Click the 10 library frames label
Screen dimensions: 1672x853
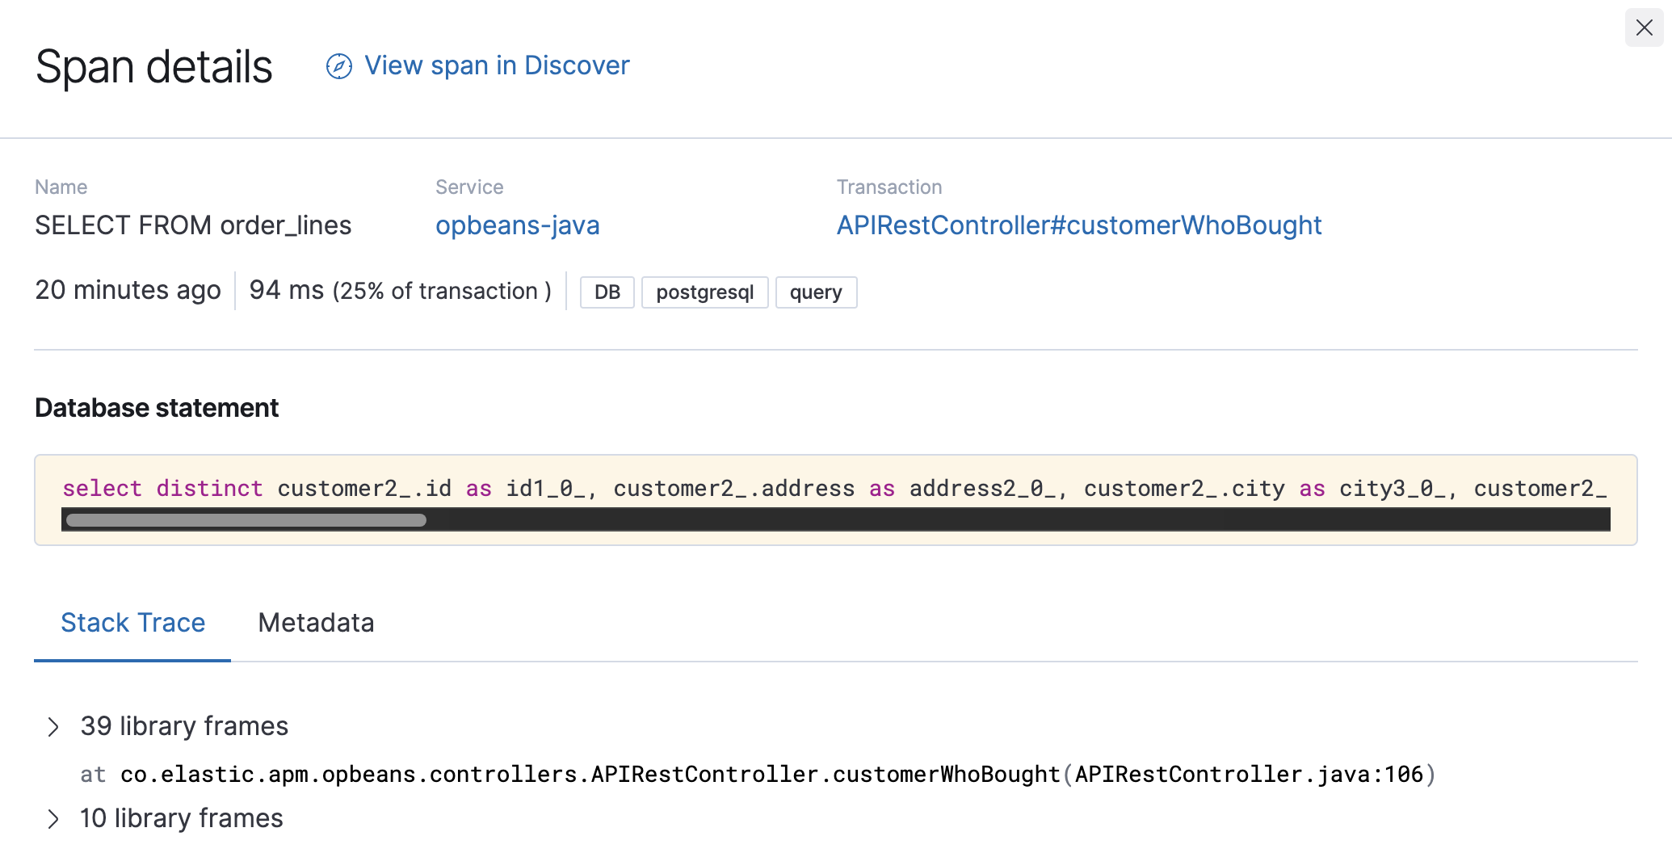point(182,818)
